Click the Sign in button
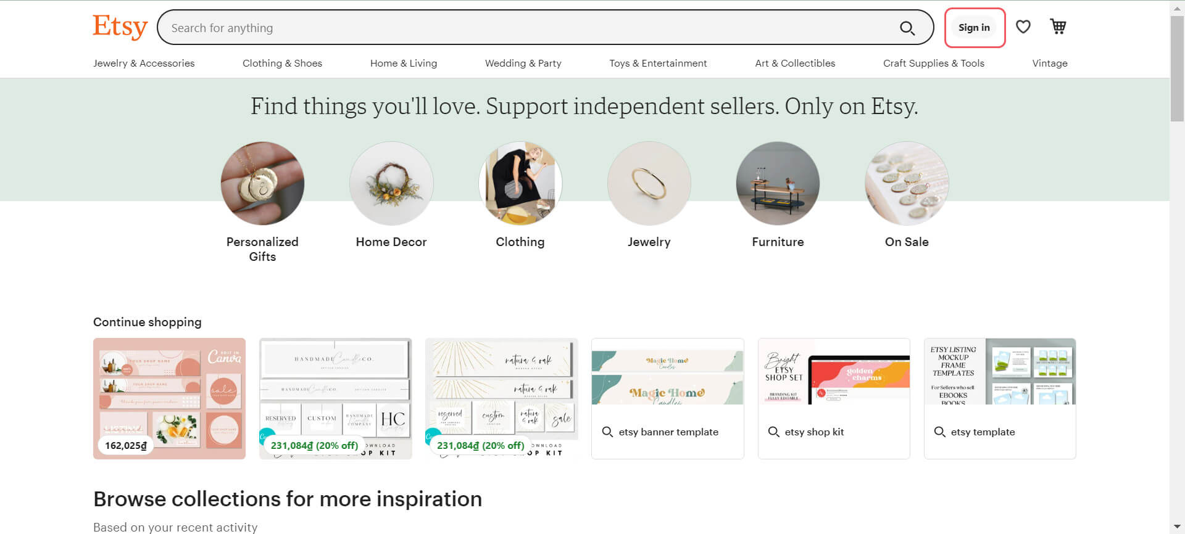The width and height of the screenshot is (1185, 534). (x=974, y=27)
